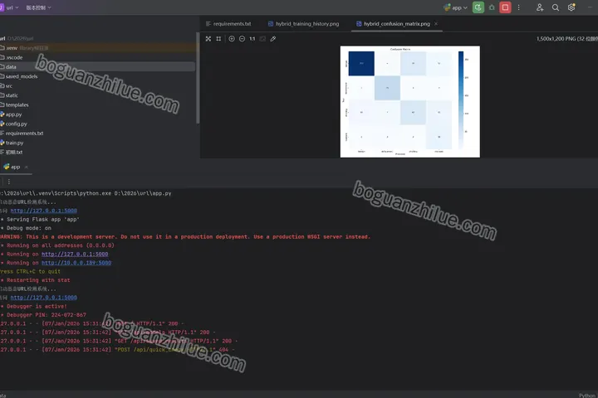Select config.py in the project tree
This screenshot has height=398, width=598.
pyautogui.click(x=98, y=124)
